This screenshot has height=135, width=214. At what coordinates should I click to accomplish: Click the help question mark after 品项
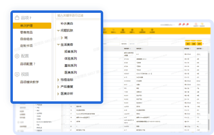pyautogui.click(x=30, y=18)
